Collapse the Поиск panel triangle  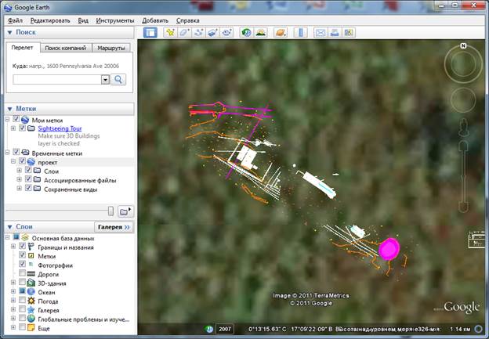[9, 32]
